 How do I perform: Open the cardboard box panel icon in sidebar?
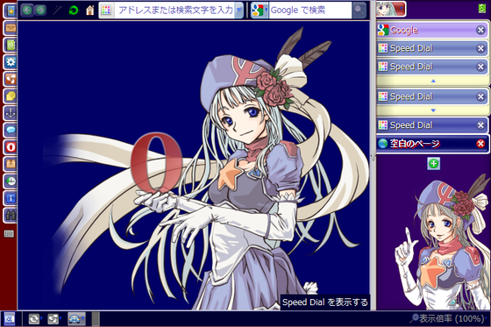11,163
